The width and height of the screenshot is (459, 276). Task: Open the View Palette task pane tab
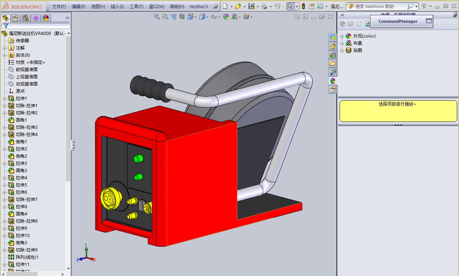coord(332,72)
